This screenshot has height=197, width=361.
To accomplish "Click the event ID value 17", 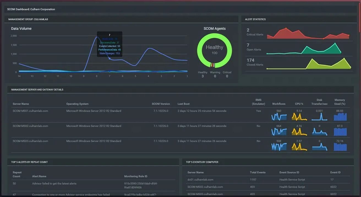I will (332, 180).
